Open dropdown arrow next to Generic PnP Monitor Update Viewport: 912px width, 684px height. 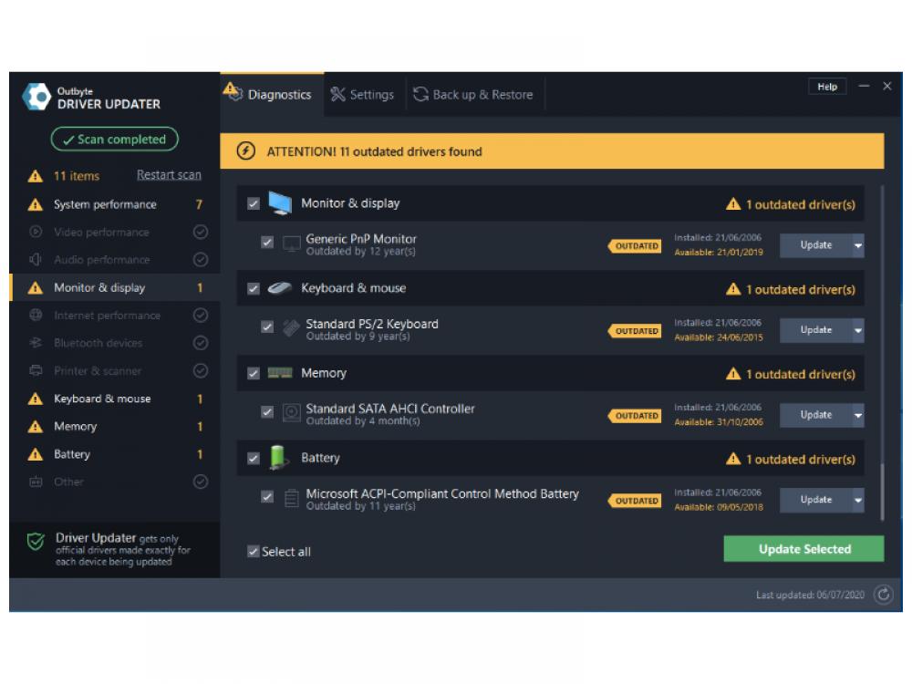(858, 245)
